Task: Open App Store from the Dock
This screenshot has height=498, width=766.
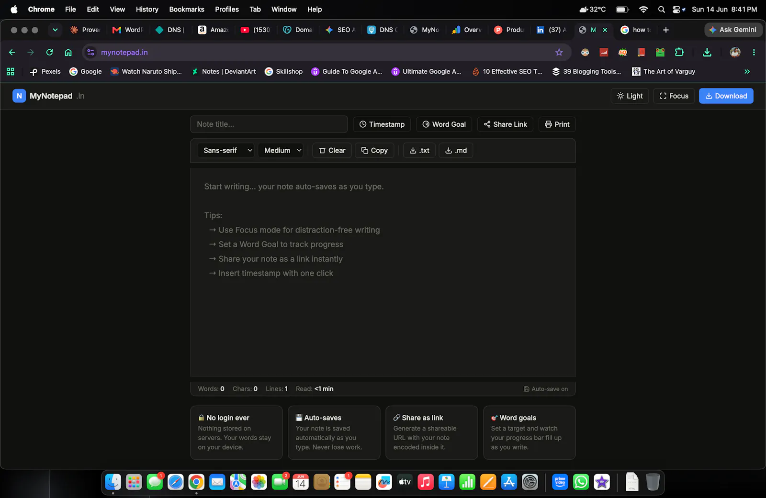Action: point(509,482)
